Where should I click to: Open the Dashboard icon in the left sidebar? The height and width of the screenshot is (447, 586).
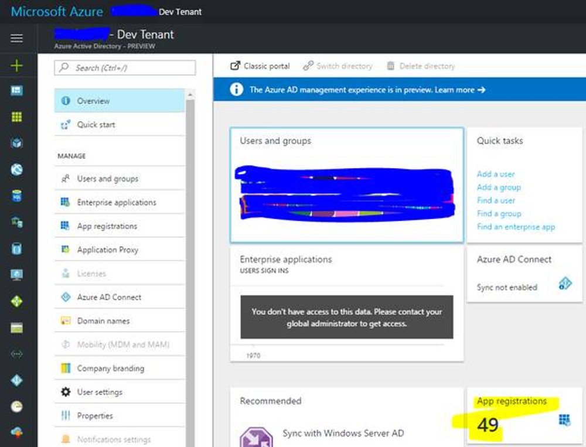tap(16, 90)
